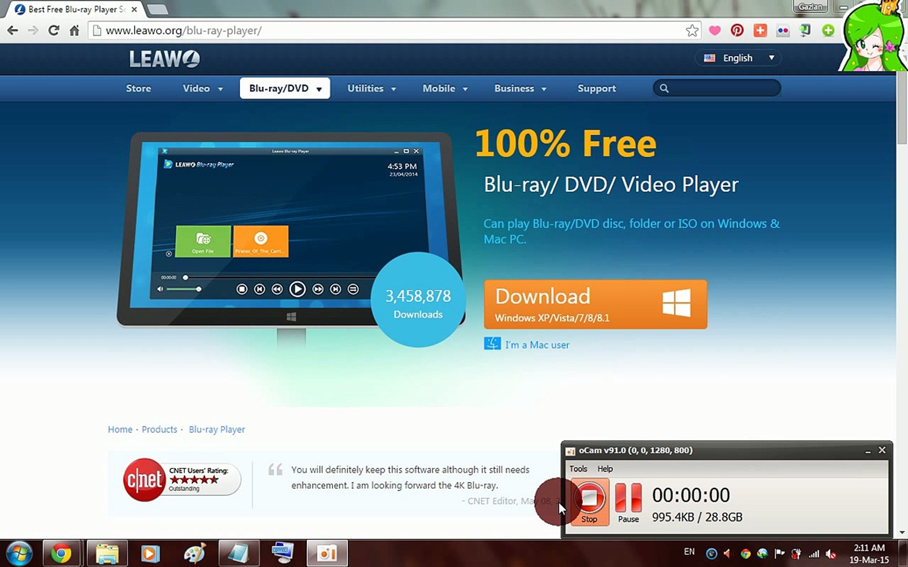Click the Leawo logo

click(164, 59)
